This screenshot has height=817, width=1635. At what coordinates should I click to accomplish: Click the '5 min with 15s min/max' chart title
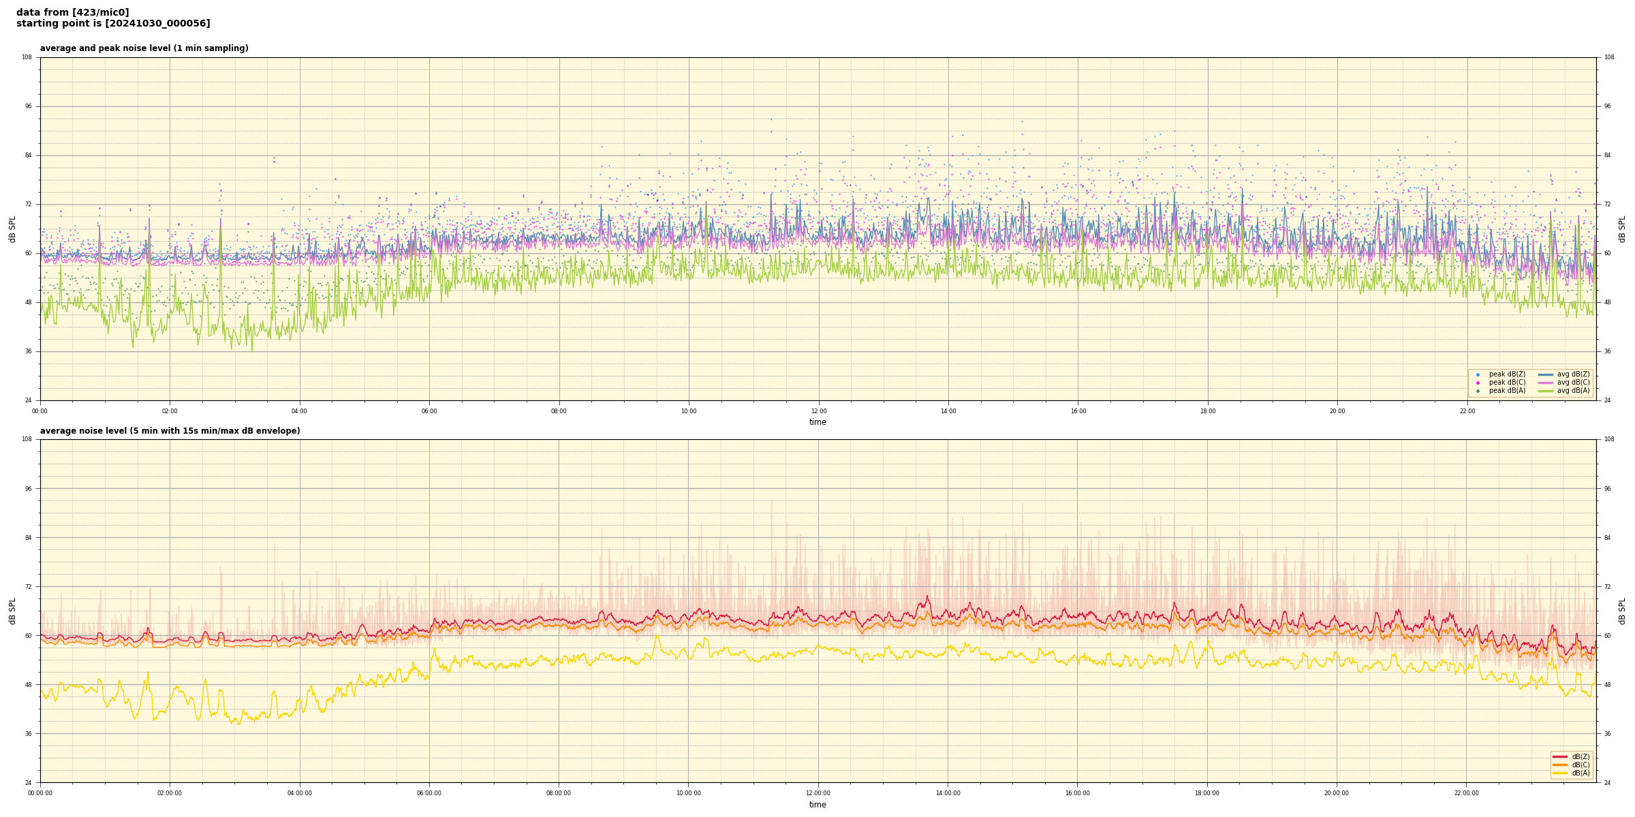[x=170, y=431]
